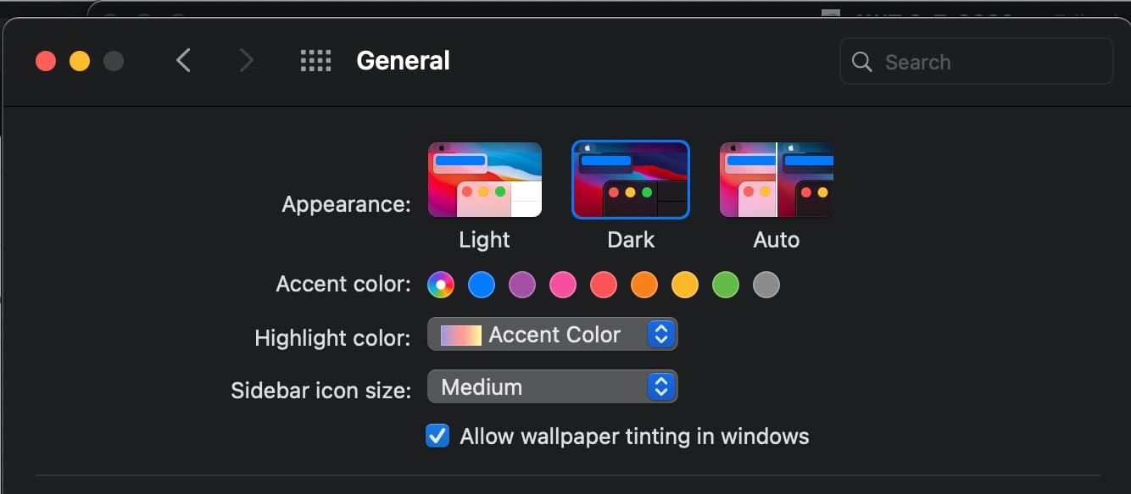Screen dimensions: 1131x494
Task: Select the graphite accent color
Action: (766, 285)
